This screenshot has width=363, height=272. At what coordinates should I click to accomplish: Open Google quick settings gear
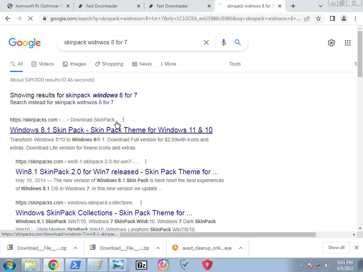pos(331,43)
